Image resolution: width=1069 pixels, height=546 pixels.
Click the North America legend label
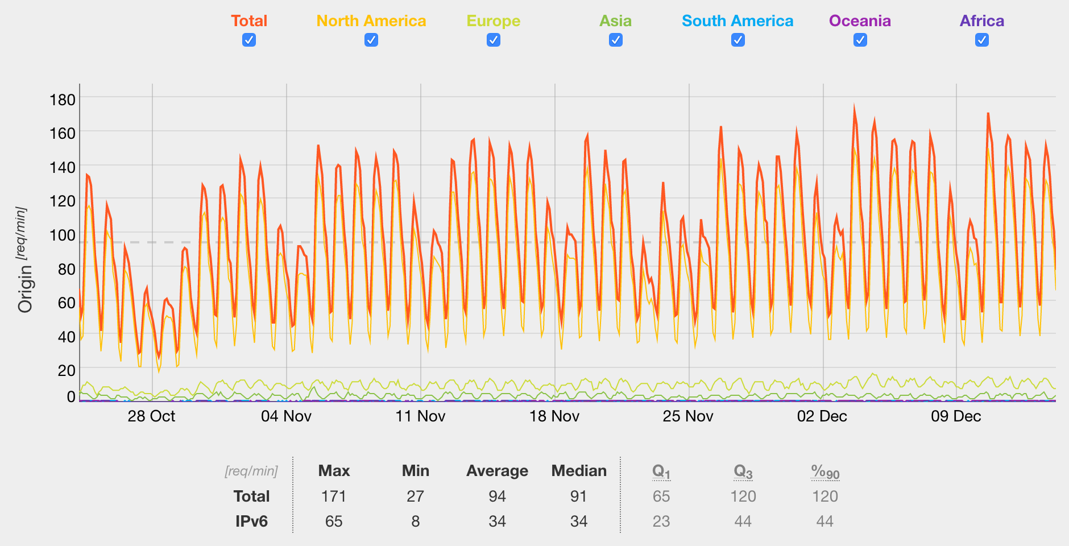click(x=371, y=21)
